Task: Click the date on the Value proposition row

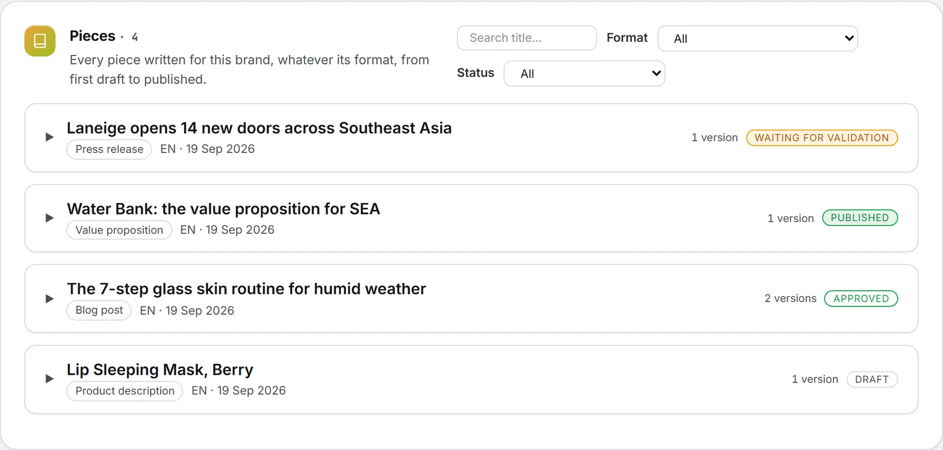Action: click(x=240, y=230)
